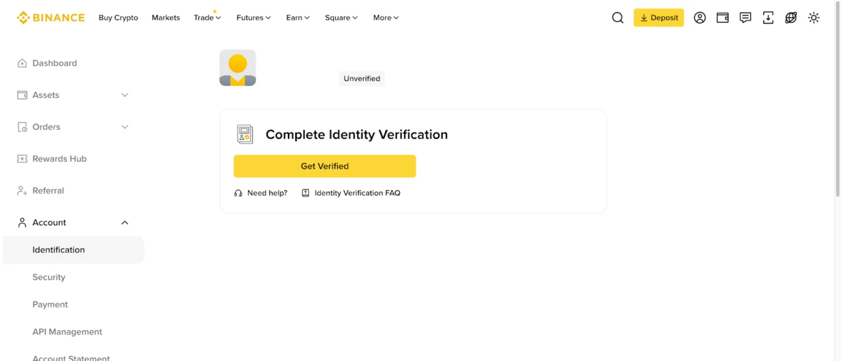The height and width of the screenshot is (361, 842).
Task: Open the chat messages icon
Action: click(x=745, y=18)
